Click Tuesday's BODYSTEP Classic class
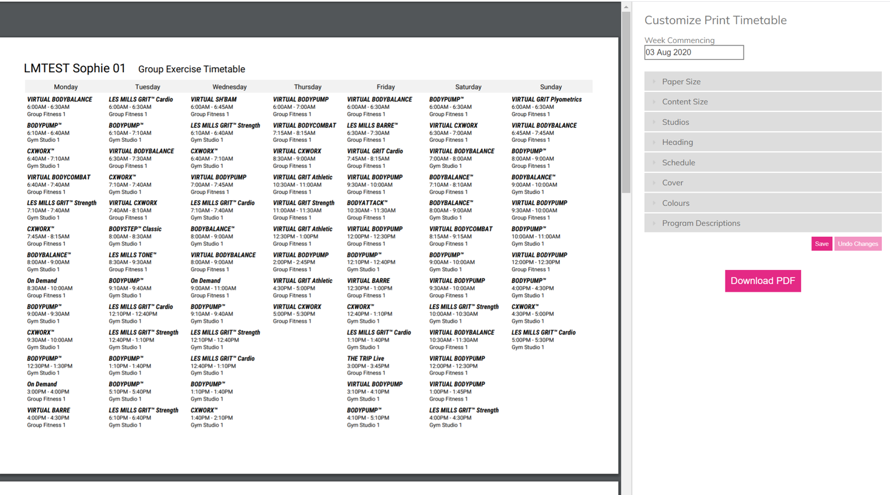This screenshot has height=495, width=890. (135, 236)
